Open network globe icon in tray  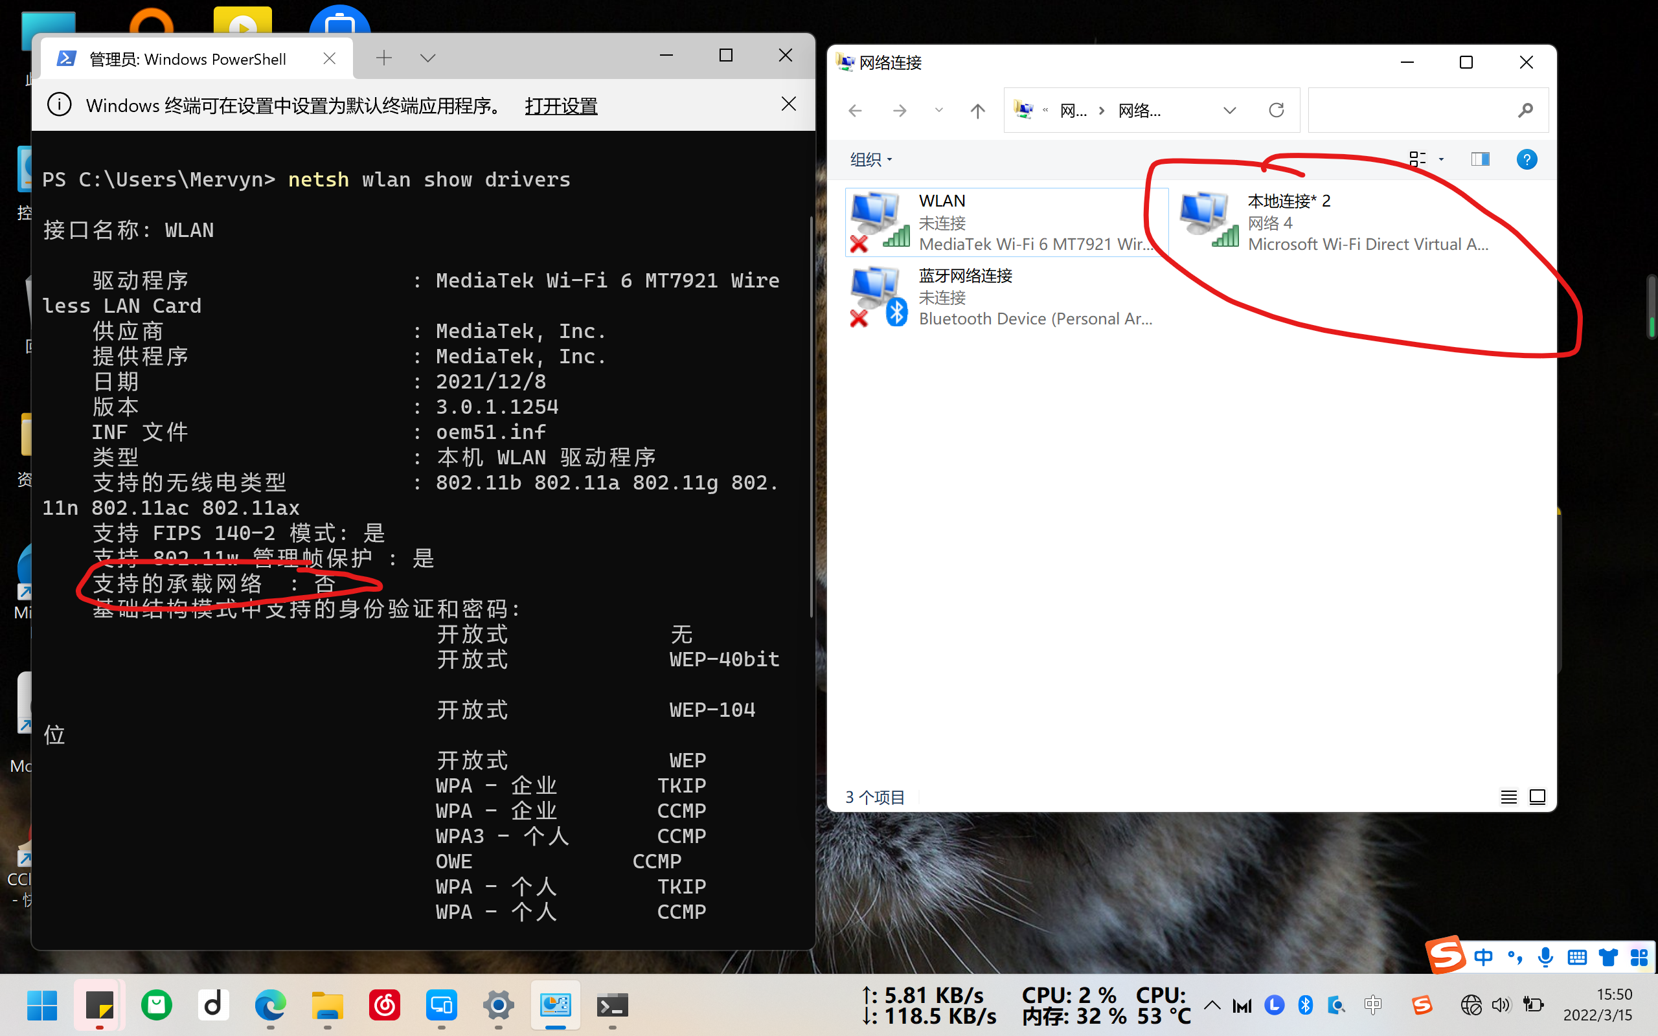(1470, 1005)
